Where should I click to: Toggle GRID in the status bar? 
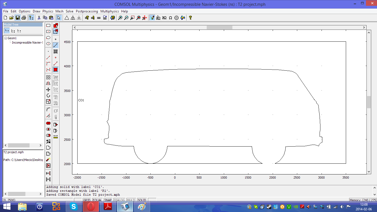point(87,200)
